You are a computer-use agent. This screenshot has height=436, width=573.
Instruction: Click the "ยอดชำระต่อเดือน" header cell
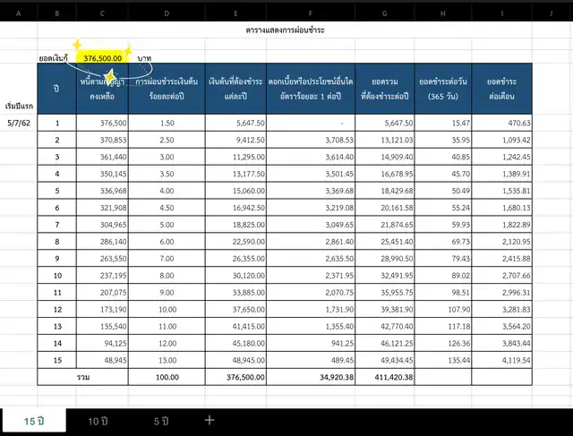click(503, 89)
